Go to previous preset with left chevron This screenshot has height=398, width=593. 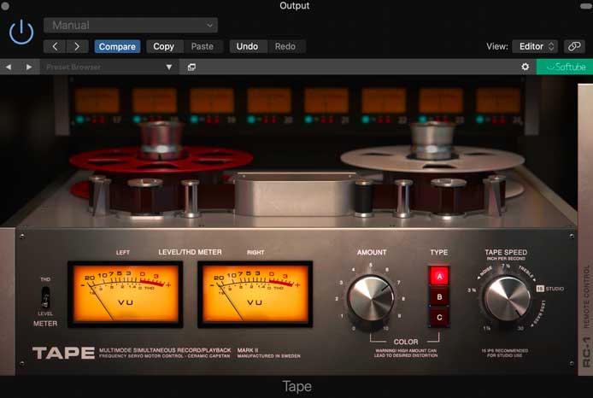(55, 46)
